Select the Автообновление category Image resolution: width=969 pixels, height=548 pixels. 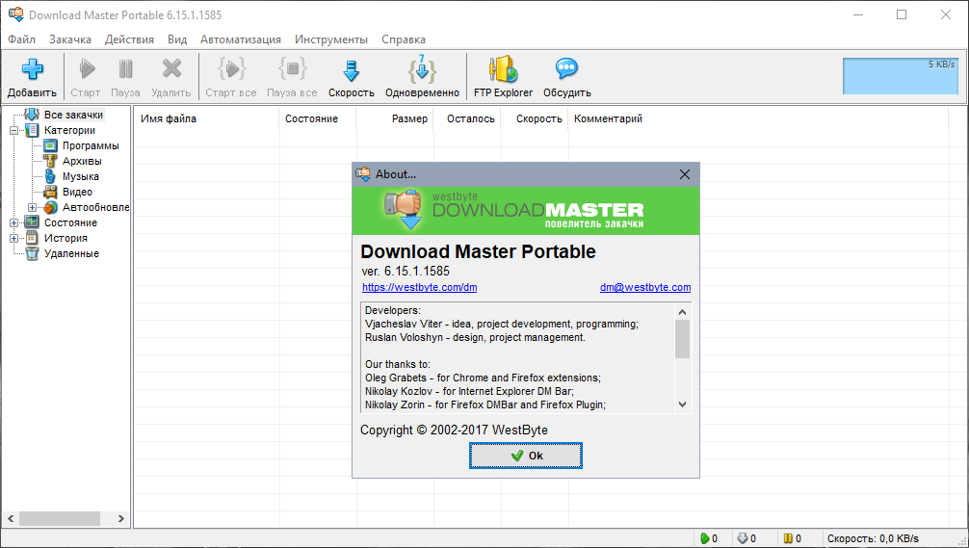pyautogui.click(x=95, y=208)
